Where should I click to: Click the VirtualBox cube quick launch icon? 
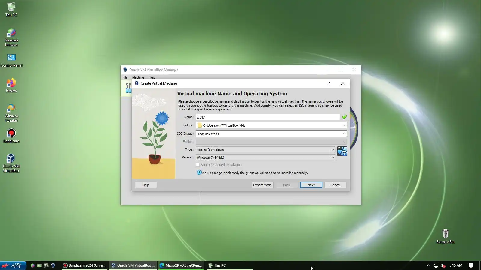pos(53,265)
